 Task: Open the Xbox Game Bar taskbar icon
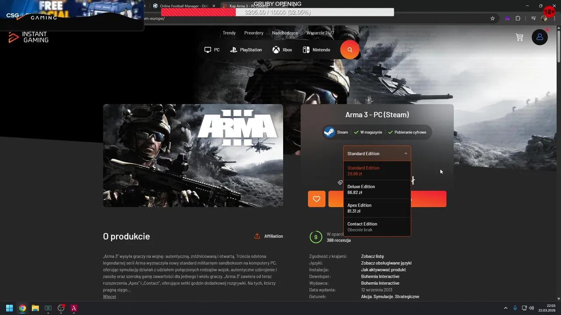(48, 308)
